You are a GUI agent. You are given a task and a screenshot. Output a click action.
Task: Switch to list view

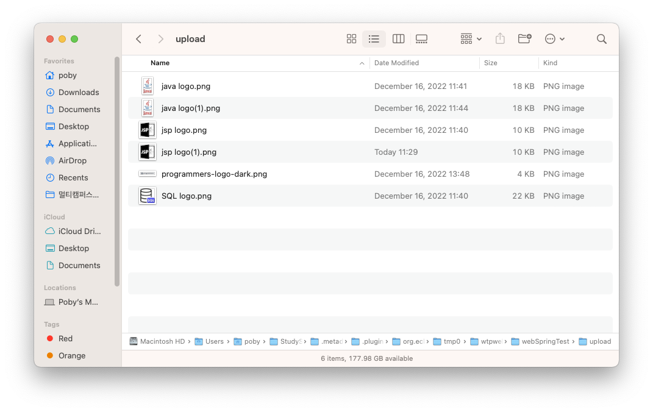(x=374, y=39)
